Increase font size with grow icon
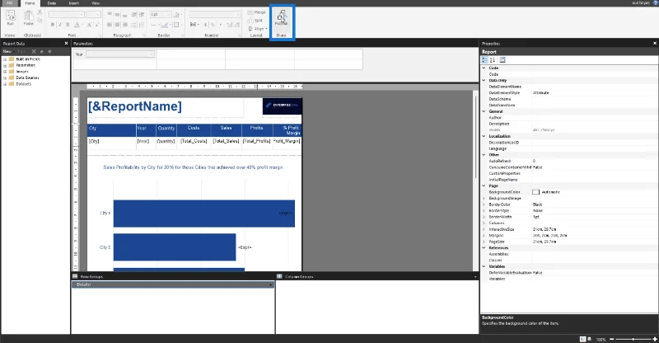 [x=89, y=25]
